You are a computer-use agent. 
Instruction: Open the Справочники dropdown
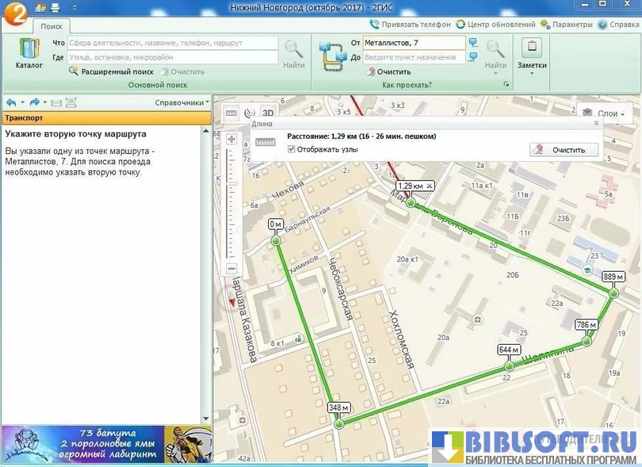[182, 102]
